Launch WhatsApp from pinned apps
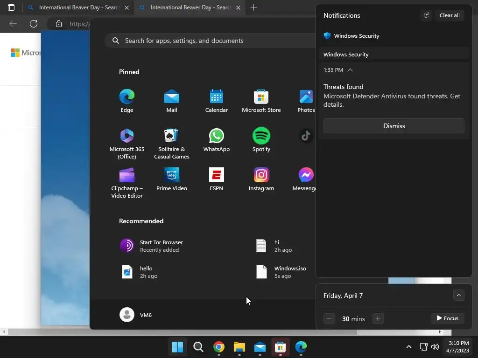The image size is (478, 358). (x=217, y=140)
